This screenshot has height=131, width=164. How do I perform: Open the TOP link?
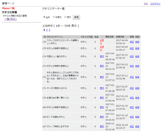click(146, 4)
